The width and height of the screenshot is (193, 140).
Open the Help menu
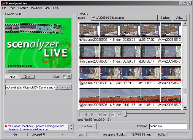[56, 8]
